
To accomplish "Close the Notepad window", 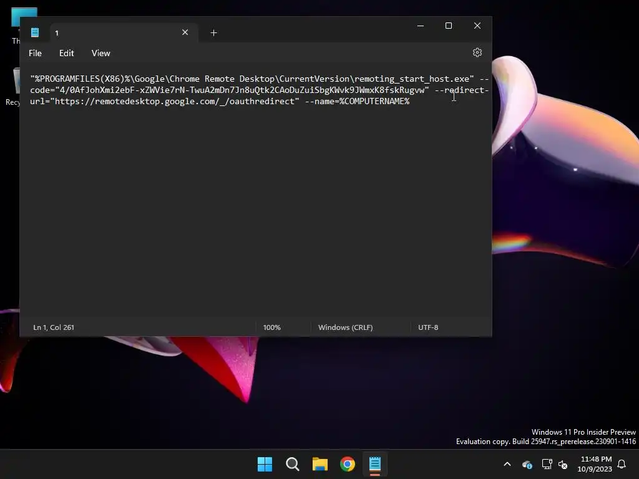I will [x=477, y=26].
